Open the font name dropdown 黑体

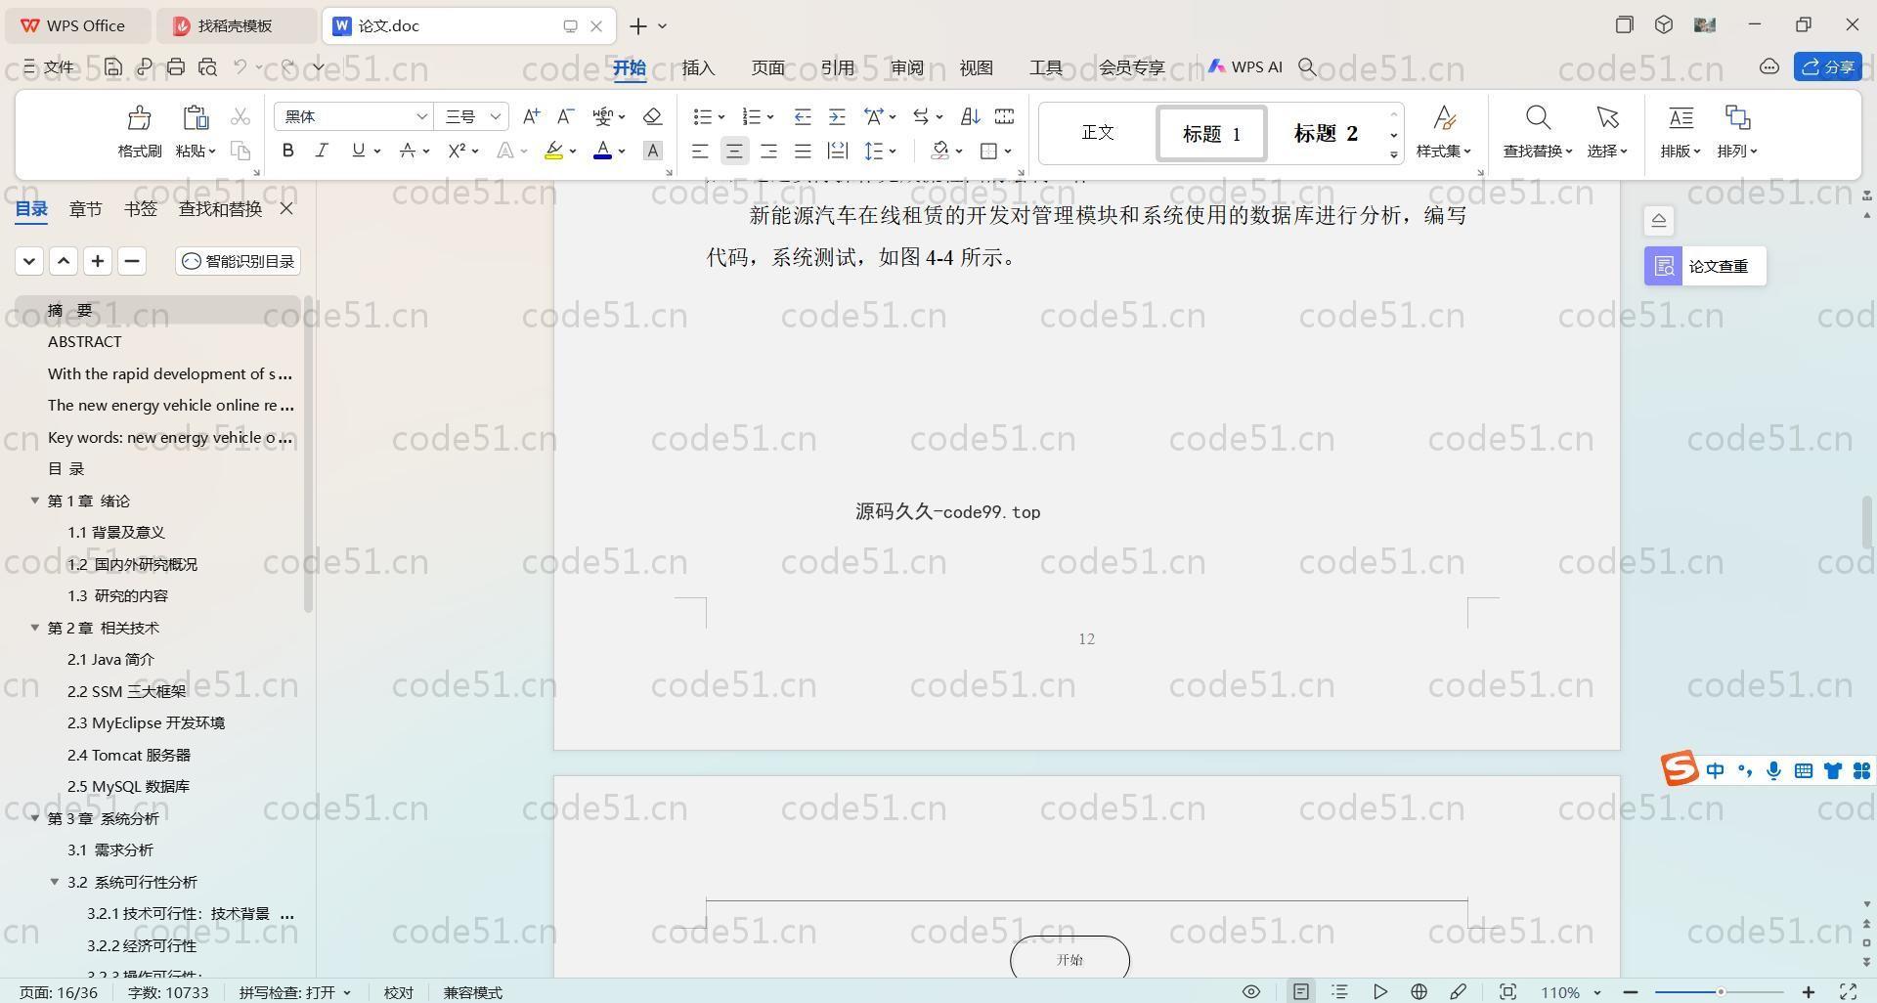(x=421, y=116)
